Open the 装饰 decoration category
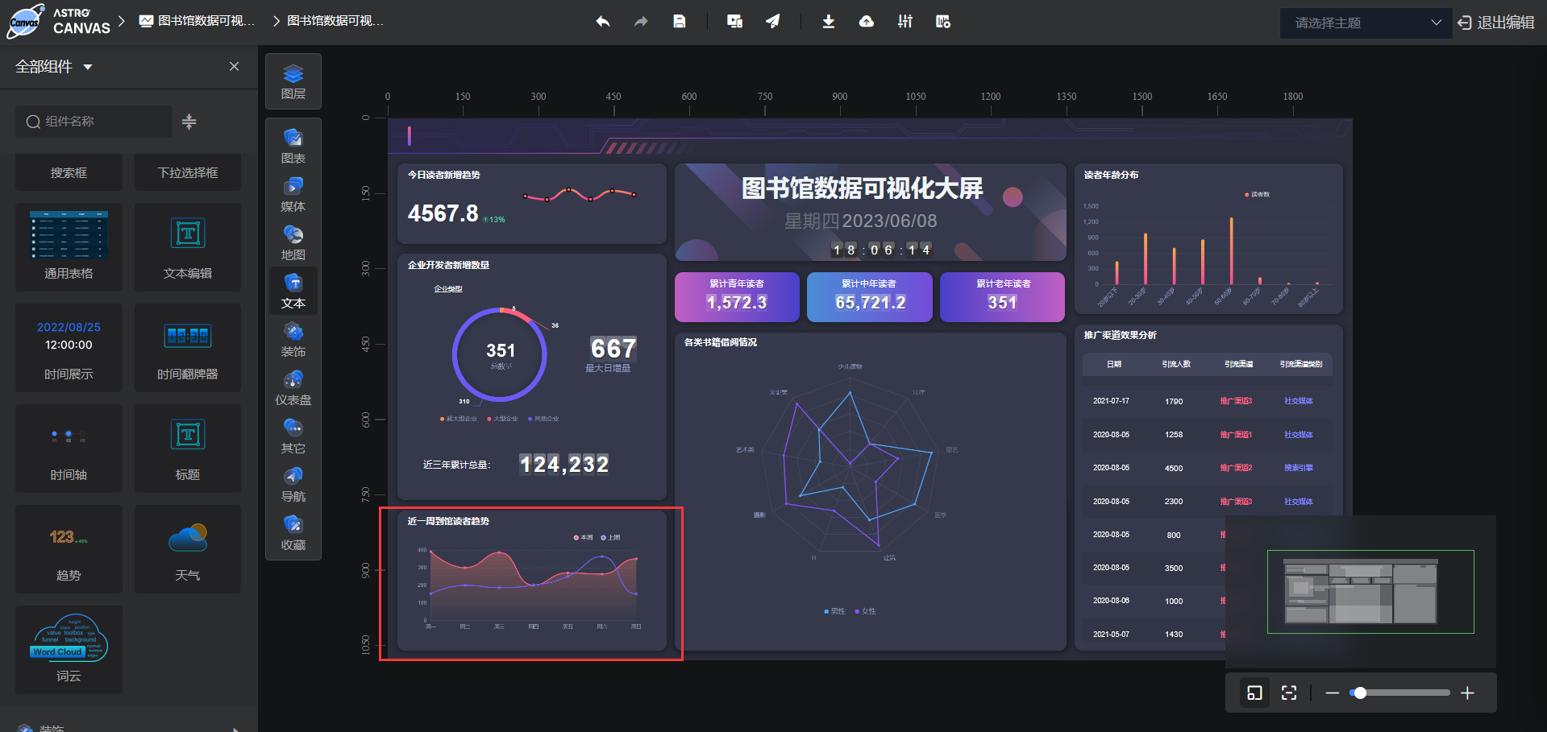The image size is (1547, 732). click(x=293, y=340)
